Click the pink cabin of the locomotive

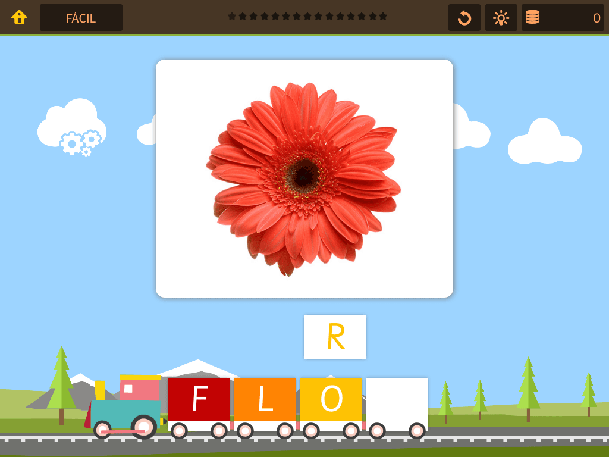click(x=140, y=389)
